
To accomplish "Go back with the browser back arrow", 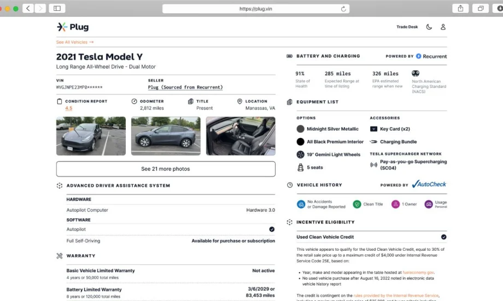I will coord(28,8).
